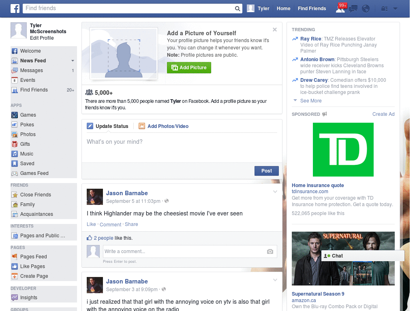Viewport: 415px width, 311px height.
Task: Click public audience globe on September 5 post
Action: pyautogui.click(x=167, y=201)
